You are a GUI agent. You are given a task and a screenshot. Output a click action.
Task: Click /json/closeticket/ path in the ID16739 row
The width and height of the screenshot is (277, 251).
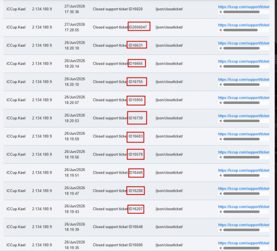169,118
